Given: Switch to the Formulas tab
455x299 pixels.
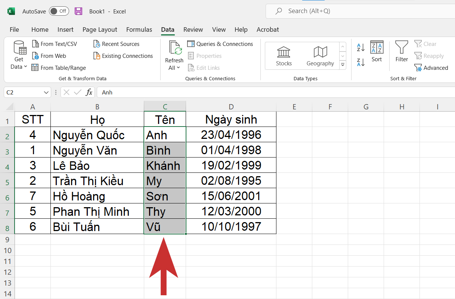Looking at the screenshot, I should point(139,29).
